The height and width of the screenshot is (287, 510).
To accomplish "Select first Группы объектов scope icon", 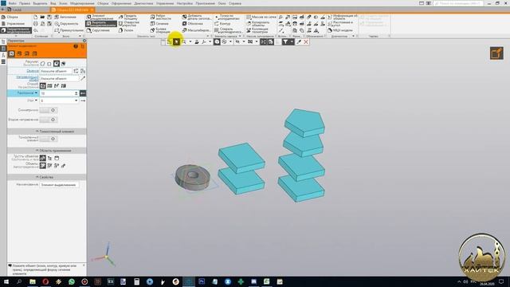I will coord(42,158).
